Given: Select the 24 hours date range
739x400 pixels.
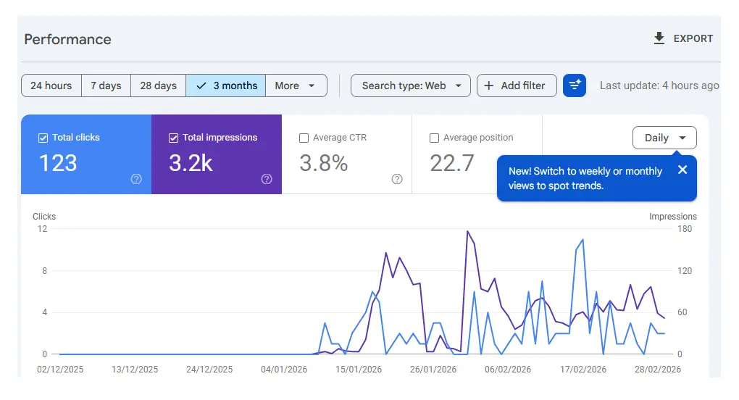Looking at the screenshot, I should point(51,86).
